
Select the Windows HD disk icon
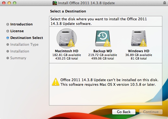[139, 38]
